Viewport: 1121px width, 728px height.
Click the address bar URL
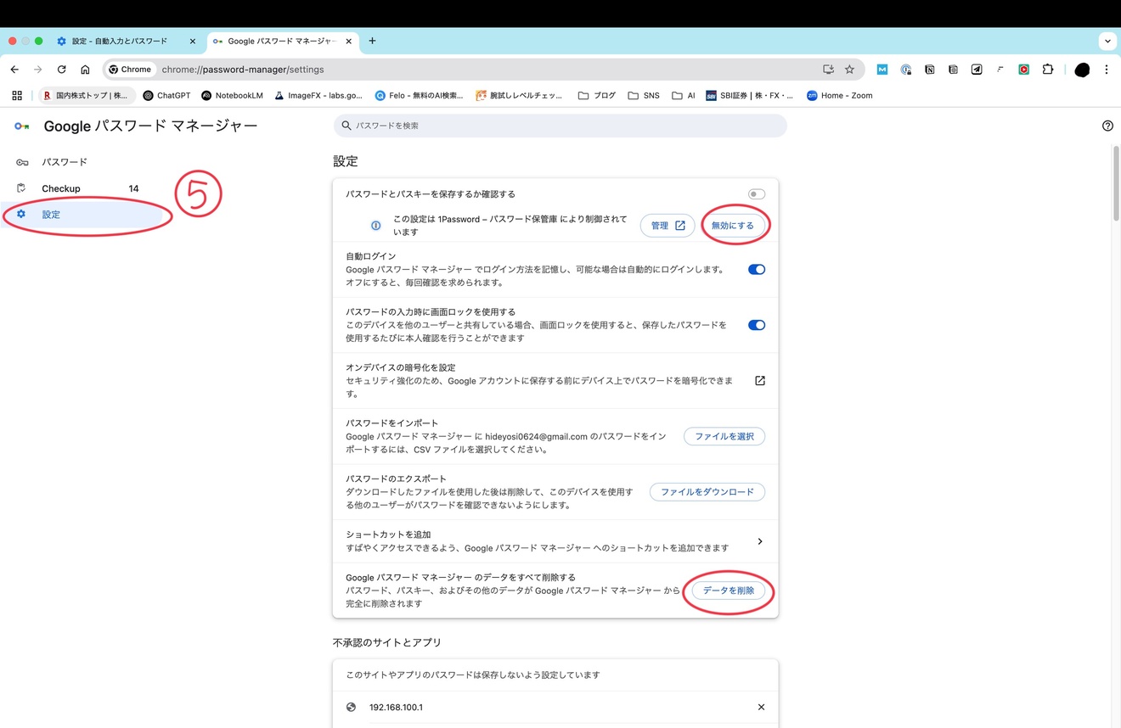point(243,70)
